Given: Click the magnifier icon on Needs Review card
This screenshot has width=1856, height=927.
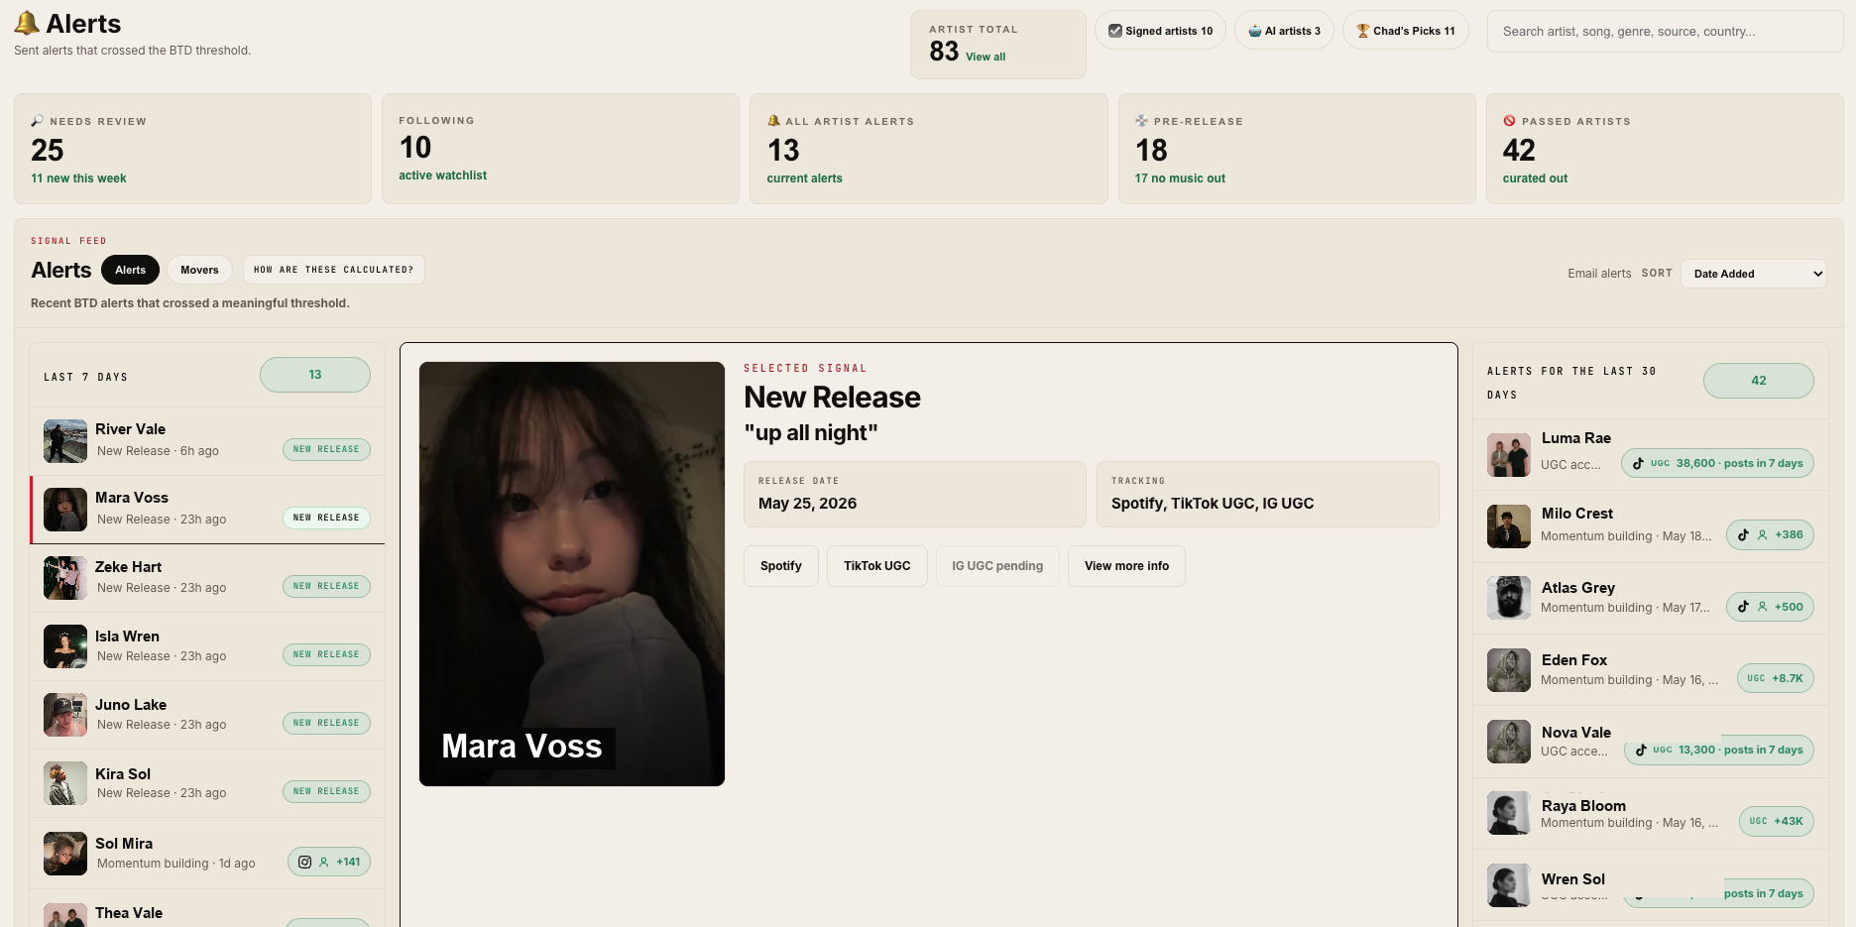Looking at the screenshot, I should (x=38, y=121).
